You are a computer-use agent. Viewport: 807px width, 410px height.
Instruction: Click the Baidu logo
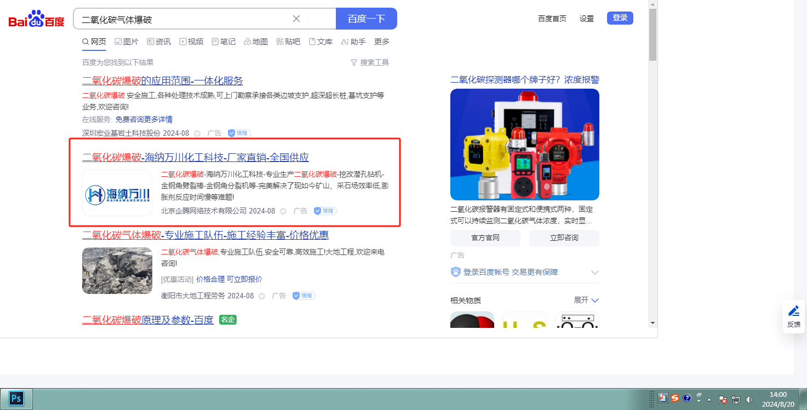click(x=36, y=19)
